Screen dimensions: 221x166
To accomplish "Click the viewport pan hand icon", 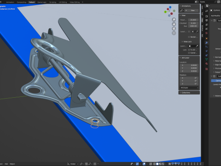I will tap(174, 24).
